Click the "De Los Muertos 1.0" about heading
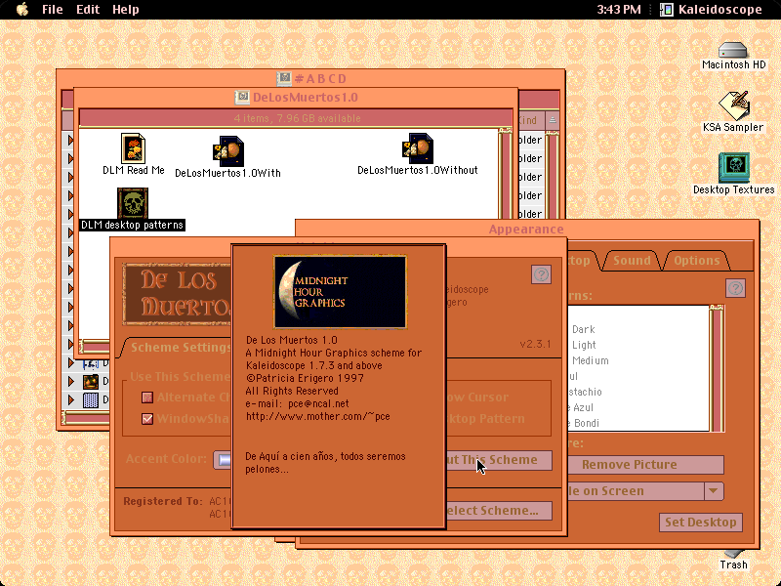781x586 pixels. 291,340
